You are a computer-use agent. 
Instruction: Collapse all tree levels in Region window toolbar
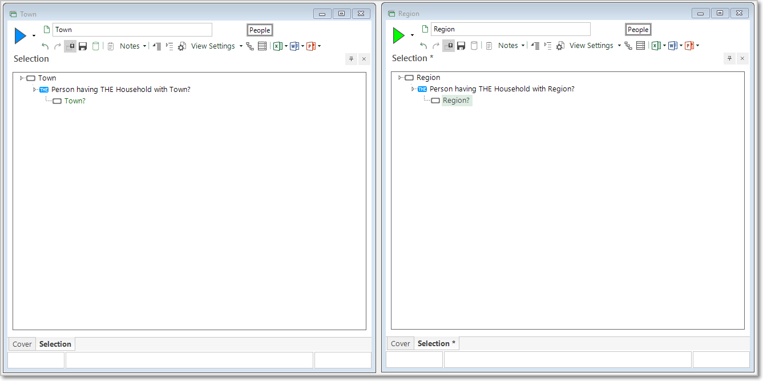click(x=535, y=46)
